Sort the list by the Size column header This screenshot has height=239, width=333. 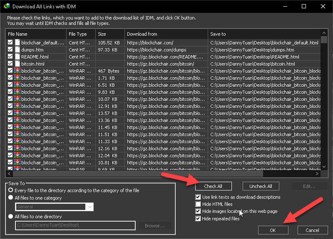tap(110, 34)
